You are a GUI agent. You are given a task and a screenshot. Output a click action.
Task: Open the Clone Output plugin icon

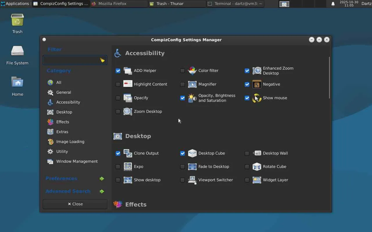[128, 153]
